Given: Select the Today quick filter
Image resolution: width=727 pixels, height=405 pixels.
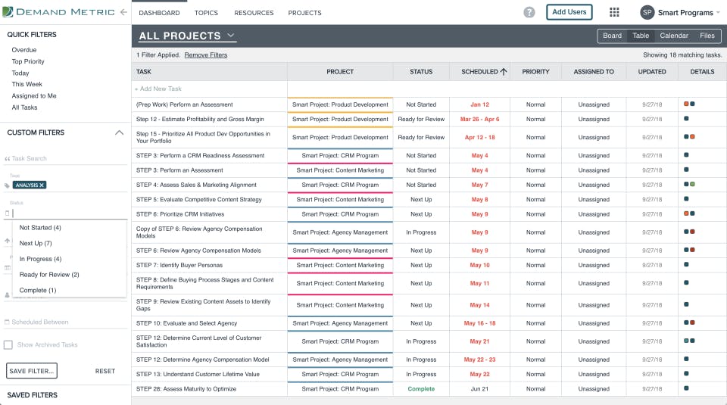Looking at the screenshot, I should pyautogui.click(x=20, y=73).
